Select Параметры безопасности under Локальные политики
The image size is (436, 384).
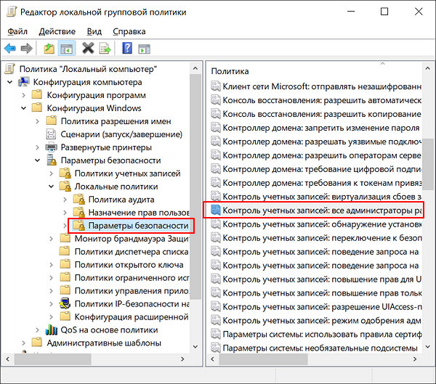coord(139,225)
